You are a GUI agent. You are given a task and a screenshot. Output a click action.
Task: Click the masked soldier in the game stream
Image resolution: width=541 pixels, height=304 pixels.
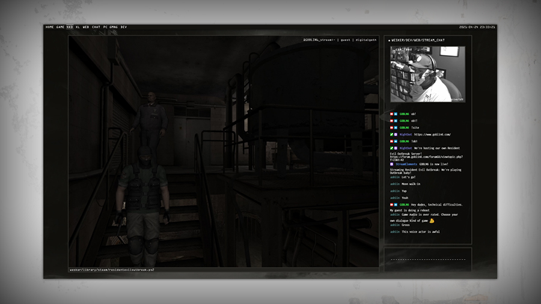click(x=143, y=207)
